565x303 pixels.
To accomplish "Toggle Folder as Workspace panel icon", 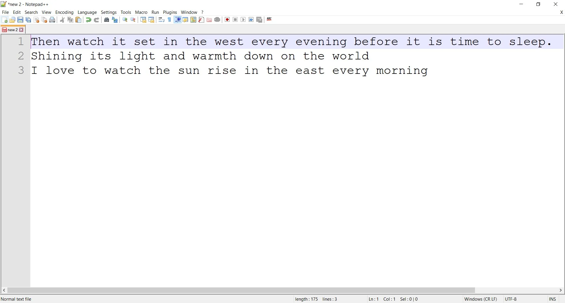I will click(x=209, y=20).
